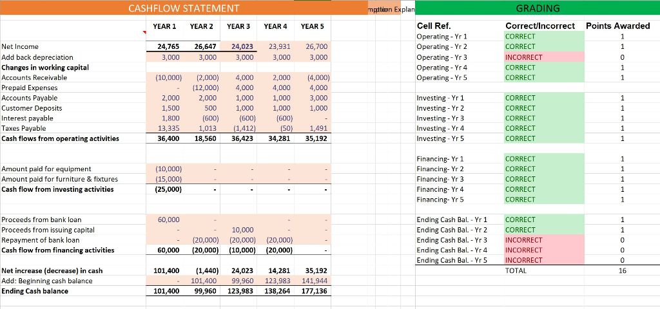This screenshot has width=660, height=309.
Task: Click the Ending Cash balance row label
Action: coord(35,291)
